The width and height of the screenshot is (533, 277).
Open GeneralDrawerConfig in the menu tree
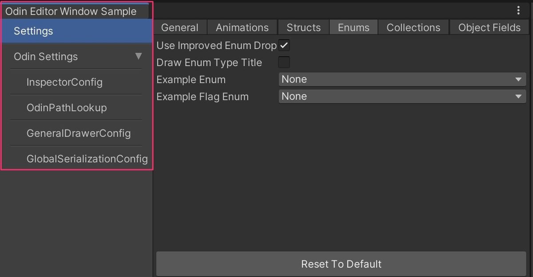click(x=77, y=133)
